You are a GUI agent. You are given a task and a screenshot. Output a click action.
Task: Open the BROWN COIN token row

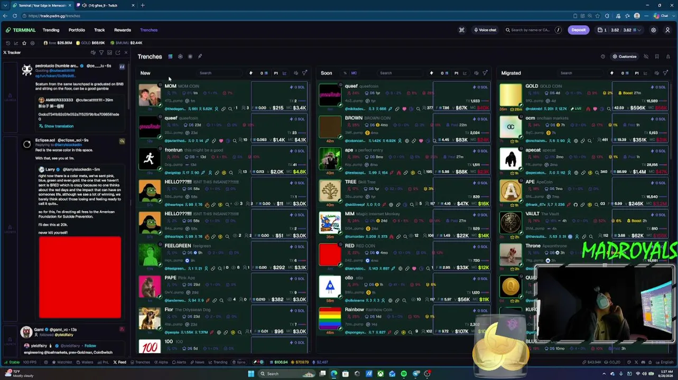tap(403, 129)
